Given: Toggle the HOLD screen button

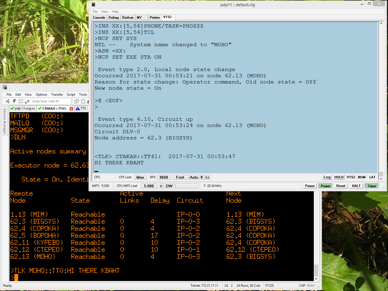Looking at the screenshot, I should tap(339, 177).
